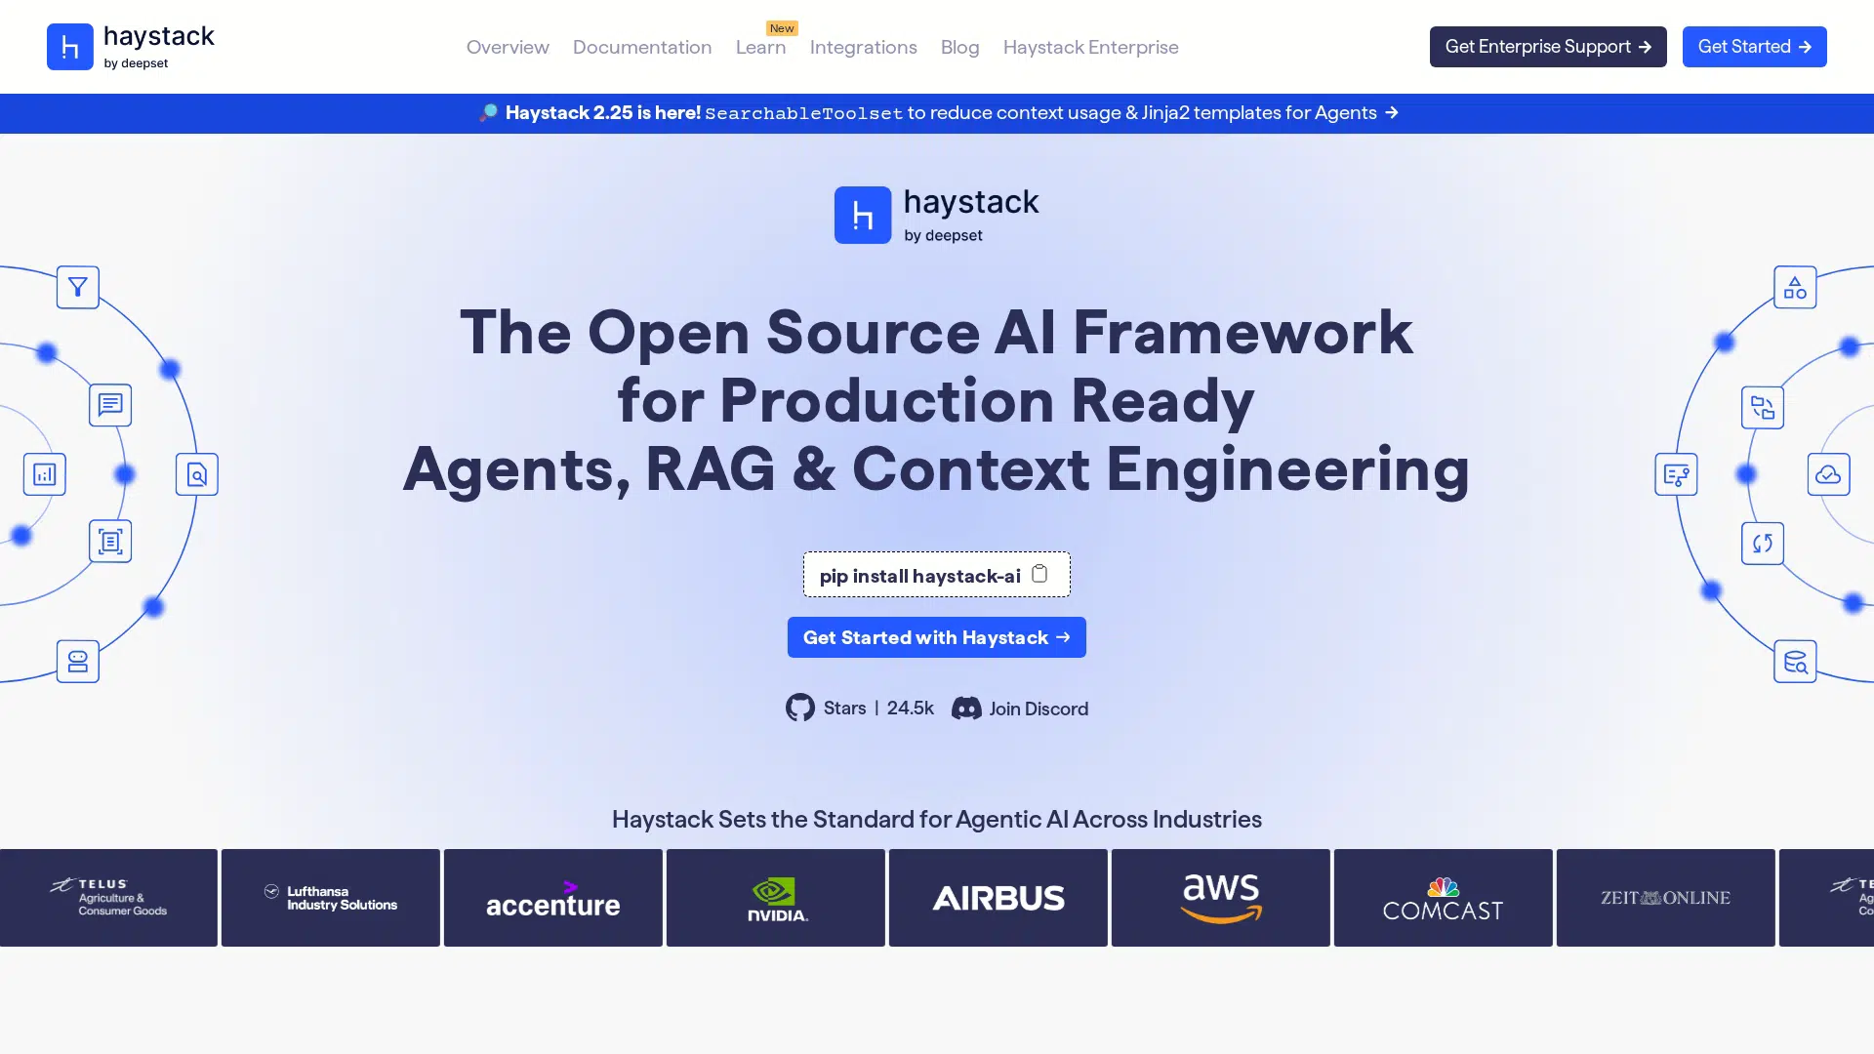Click the pip install haystack-ai box
Screen dimensions: 1874x1054
919,576
